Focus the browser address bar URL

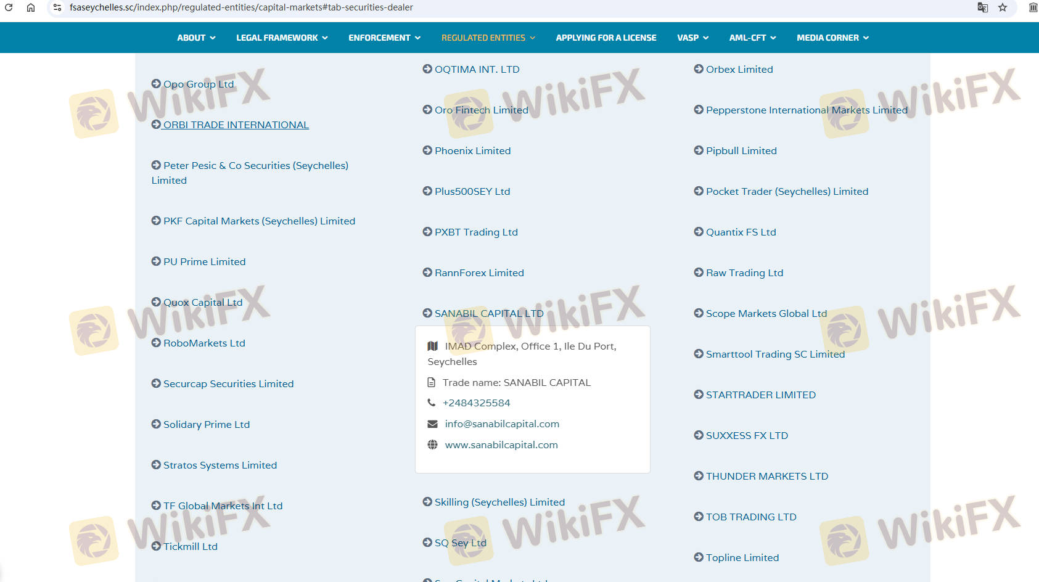coord(241,7)
